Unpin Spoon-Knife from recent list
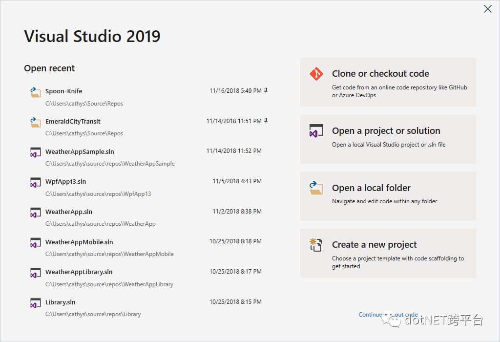 [x=266, y=90]
